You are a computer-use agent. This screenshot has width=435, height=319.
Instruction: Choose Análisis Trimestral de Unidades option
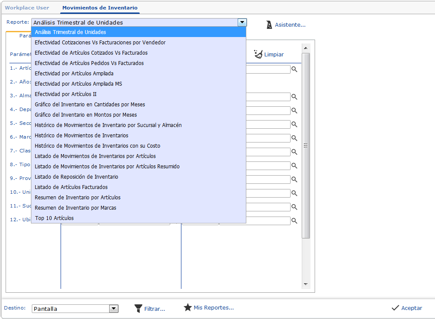click(139, 32)
